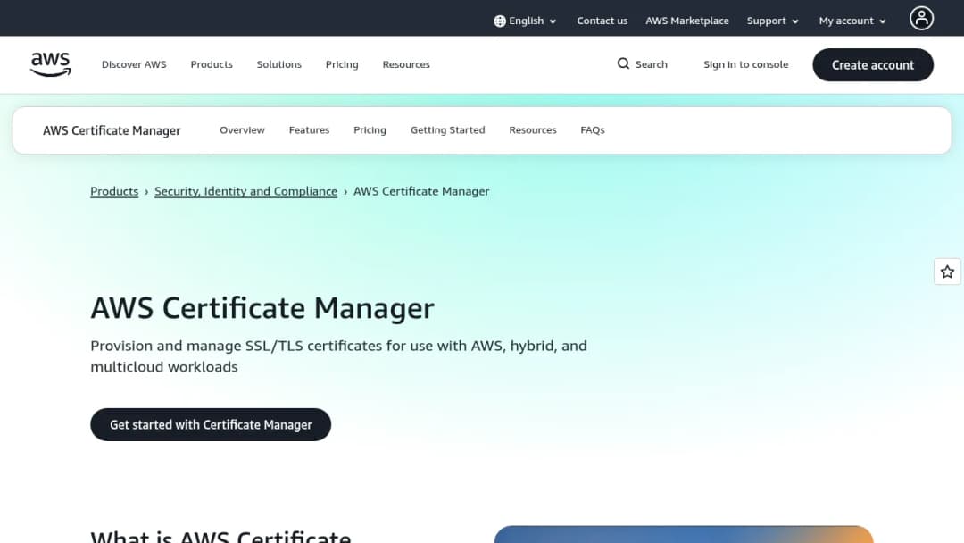
Task: Click Sign in to console
Action: (745, 64)
